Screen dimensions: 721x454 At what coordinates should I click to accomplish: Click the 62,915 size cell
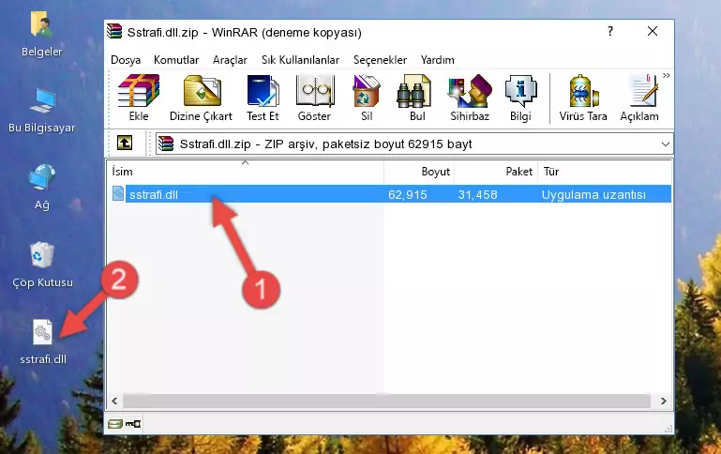408,194
